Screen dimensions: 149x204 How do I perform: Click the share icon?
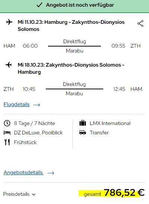coord(140,23)
